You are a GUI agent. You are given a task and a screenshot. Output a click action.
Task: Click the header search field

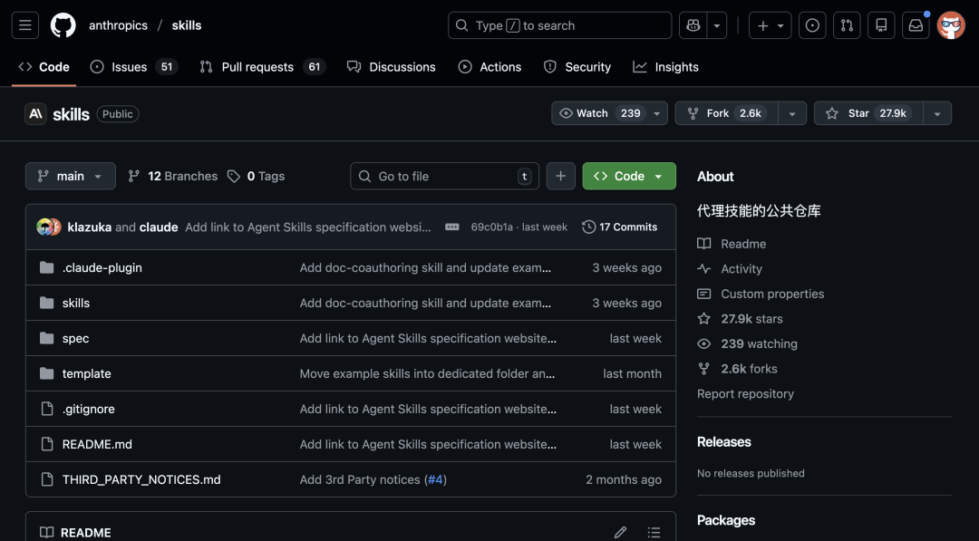[559, 25]
